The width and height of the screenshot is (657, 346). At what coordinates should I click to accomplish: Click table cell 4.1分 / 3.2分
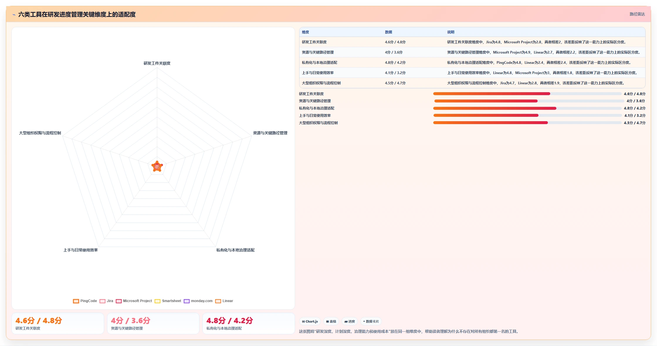[x=395, y=73]
